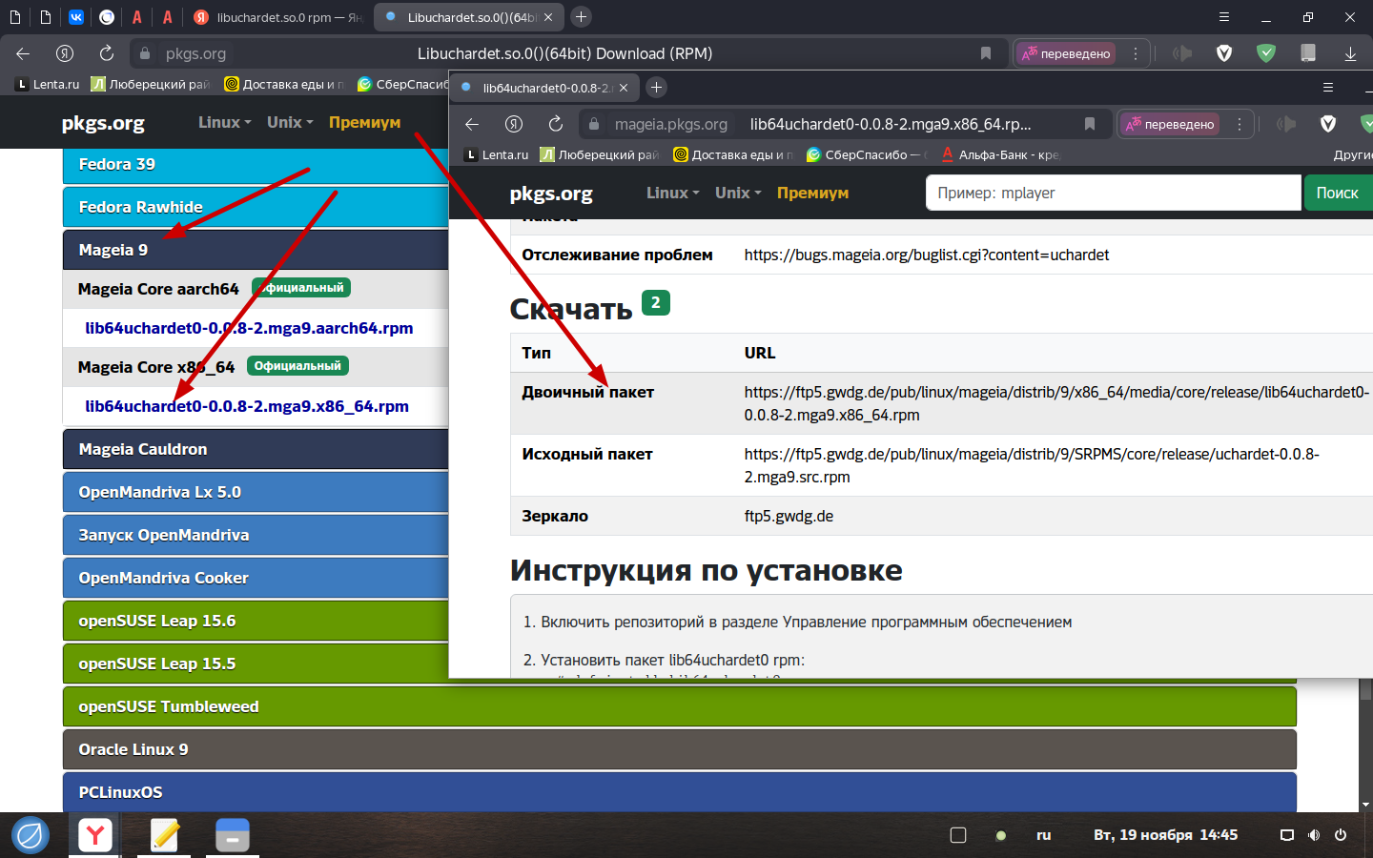Viewport: 1373px width, 858px height.
Task: Open translator options dots in the back window
Action: (x=1135, y=53)
